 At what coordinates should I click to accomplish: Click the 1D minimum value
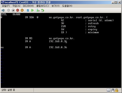click(63, 32)
